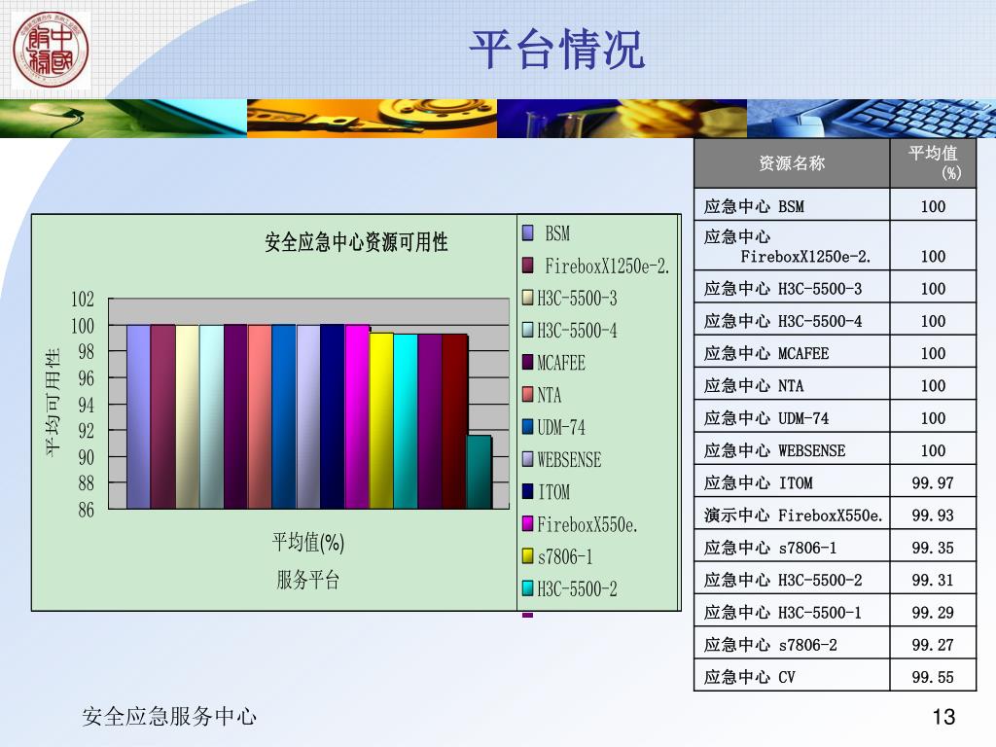The image size is (996, 747).
Task: Select table cell 应急中心 BSM
Action: 792,206
